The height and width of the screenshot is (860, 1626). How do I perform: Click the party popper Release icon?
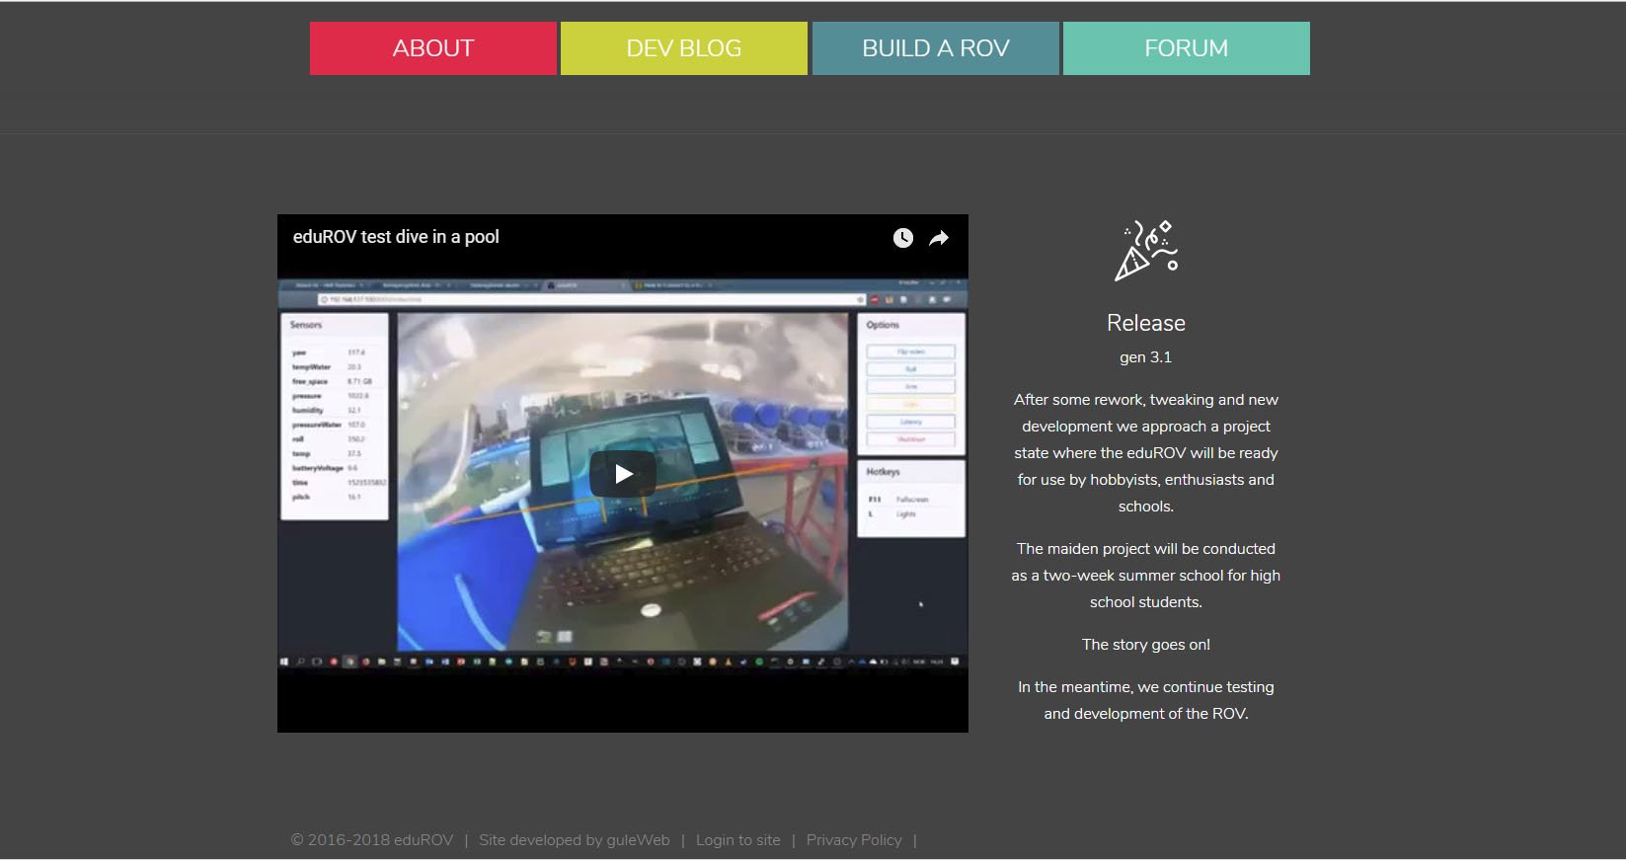click(1145, 251)
